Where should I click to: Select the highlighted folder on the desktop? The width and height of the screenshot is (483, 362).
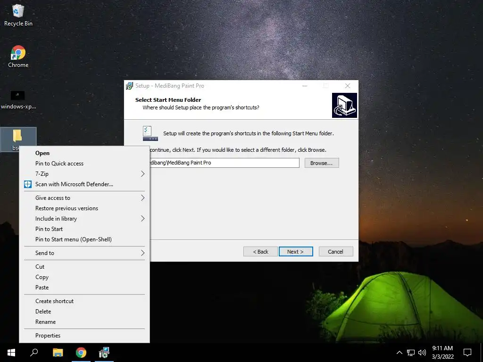coord(18,139)
